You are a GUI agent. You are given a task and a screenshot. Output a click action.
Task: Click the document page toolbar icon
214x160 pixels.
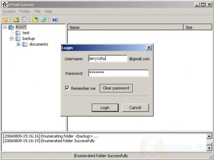24,19
